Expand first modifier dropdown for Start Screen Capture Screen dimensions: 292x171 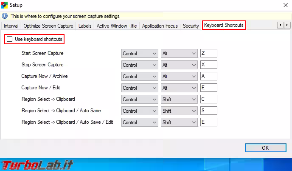point(139,54)
